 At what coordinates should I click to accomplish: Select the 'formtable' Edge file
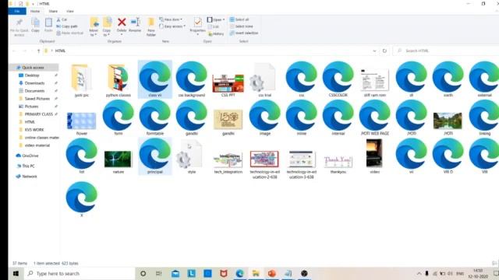[x=155, y=117]
